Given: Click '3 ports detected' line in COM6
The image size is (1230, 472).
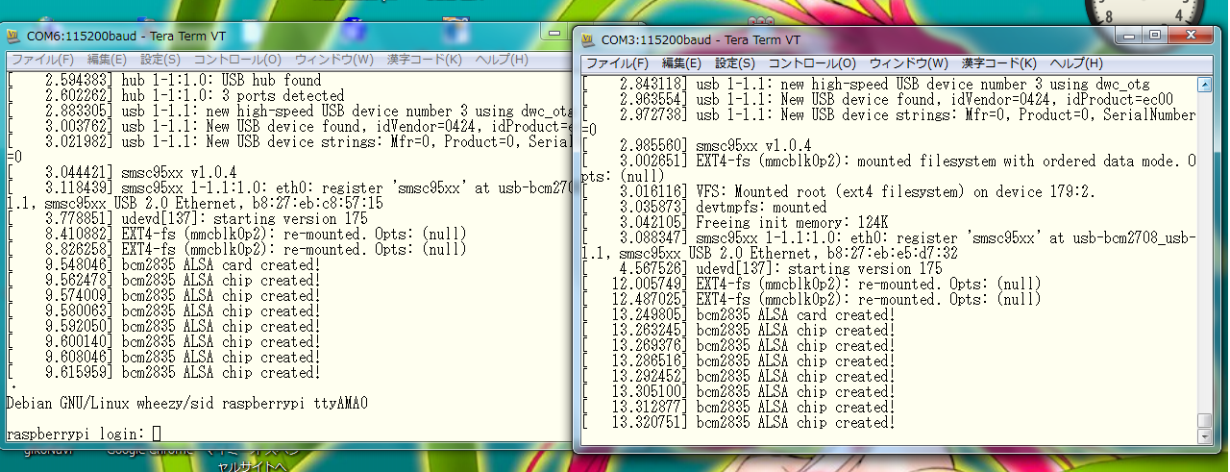Looking at the screenshot, I should 175,96.
